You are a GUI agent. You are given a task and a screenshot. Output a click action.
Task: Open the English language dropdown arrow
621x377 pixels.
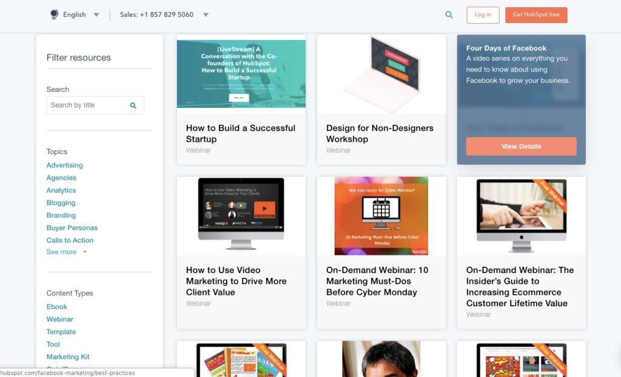coord(96,15)
